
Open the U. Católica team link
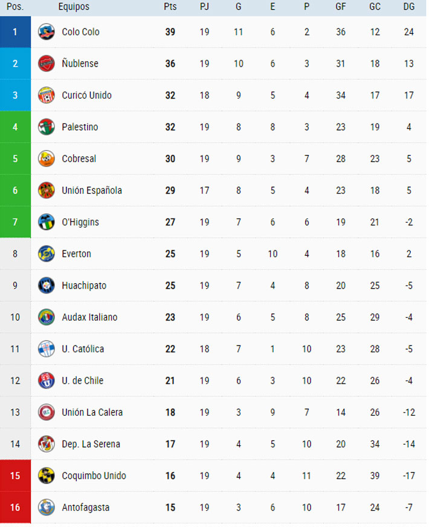click(x=83, y=349)
